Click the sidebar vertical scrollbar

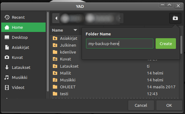click(48, 52)
